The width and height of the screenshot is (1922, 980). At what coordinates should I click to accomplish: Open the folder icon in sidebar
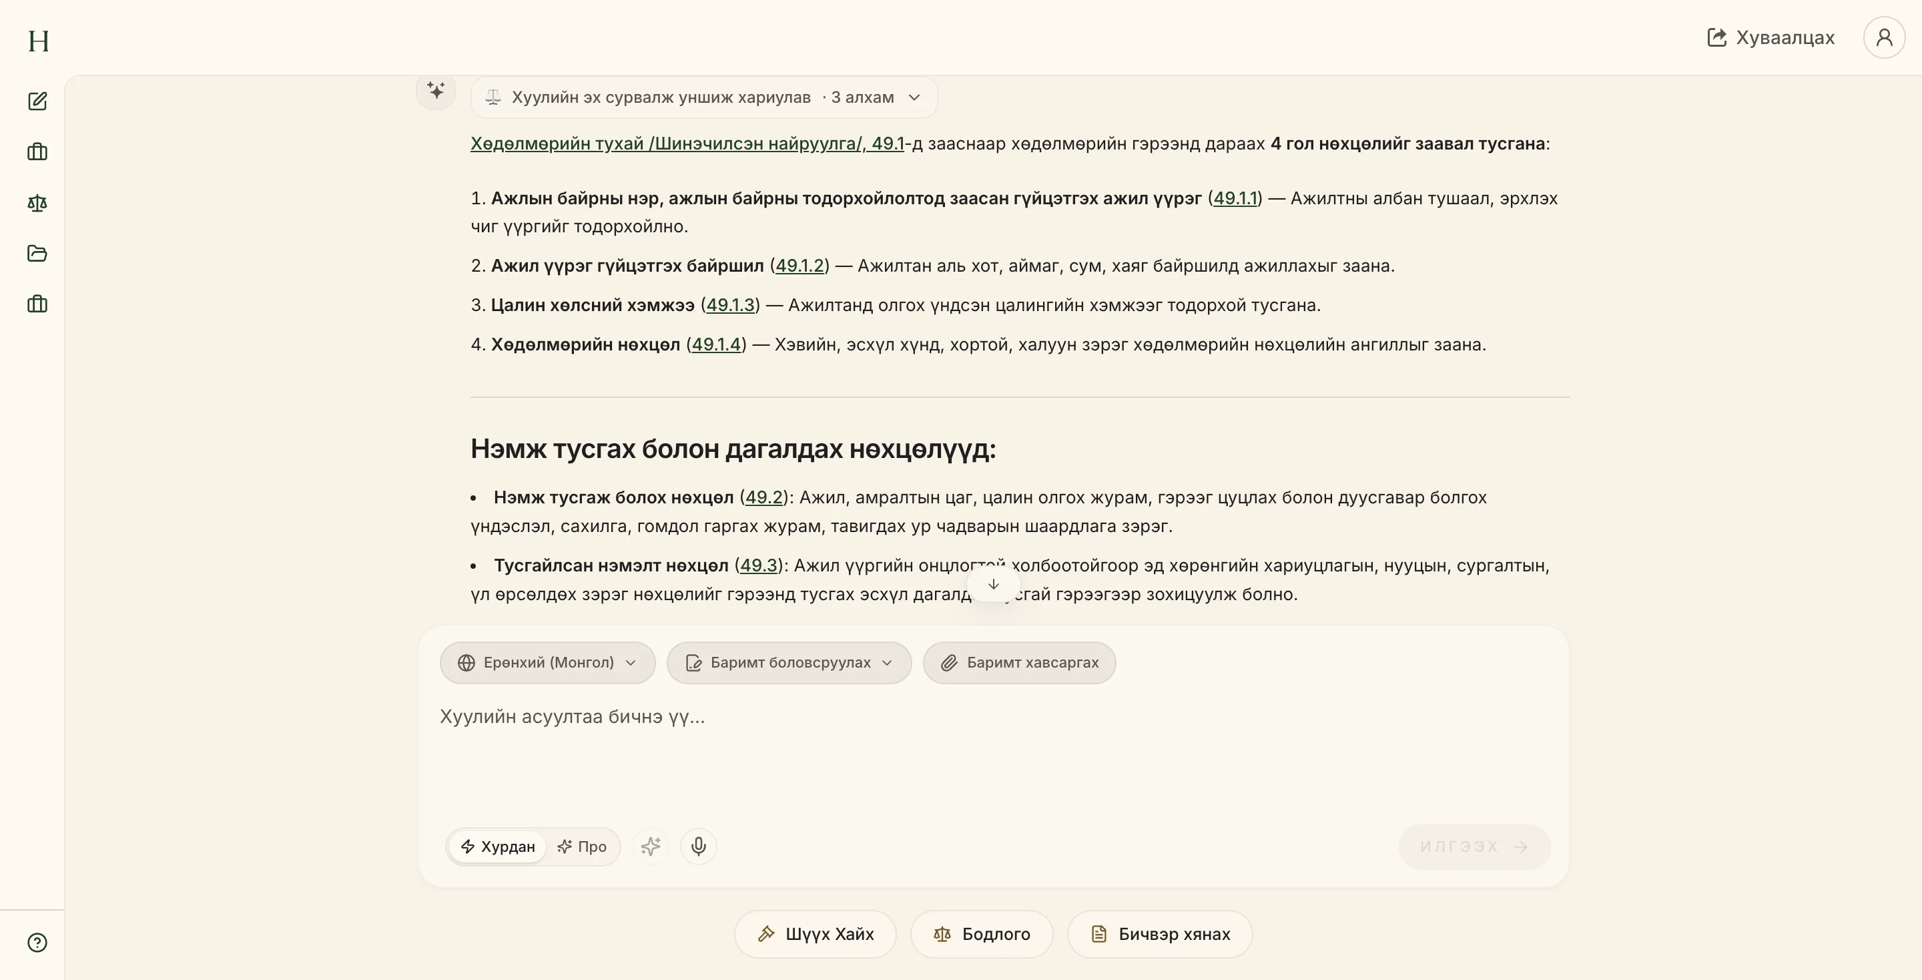click(37, 254)
